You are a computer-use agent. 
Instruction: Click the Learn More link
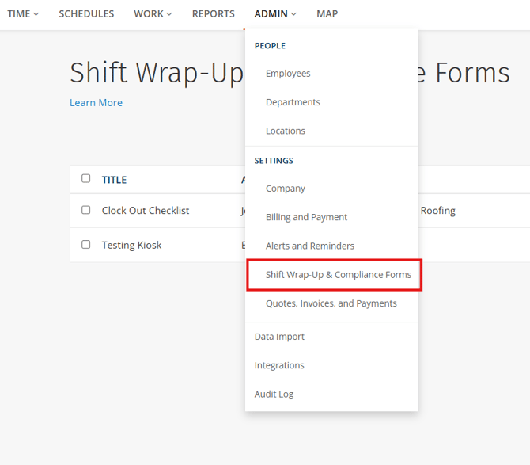(96, 102)
